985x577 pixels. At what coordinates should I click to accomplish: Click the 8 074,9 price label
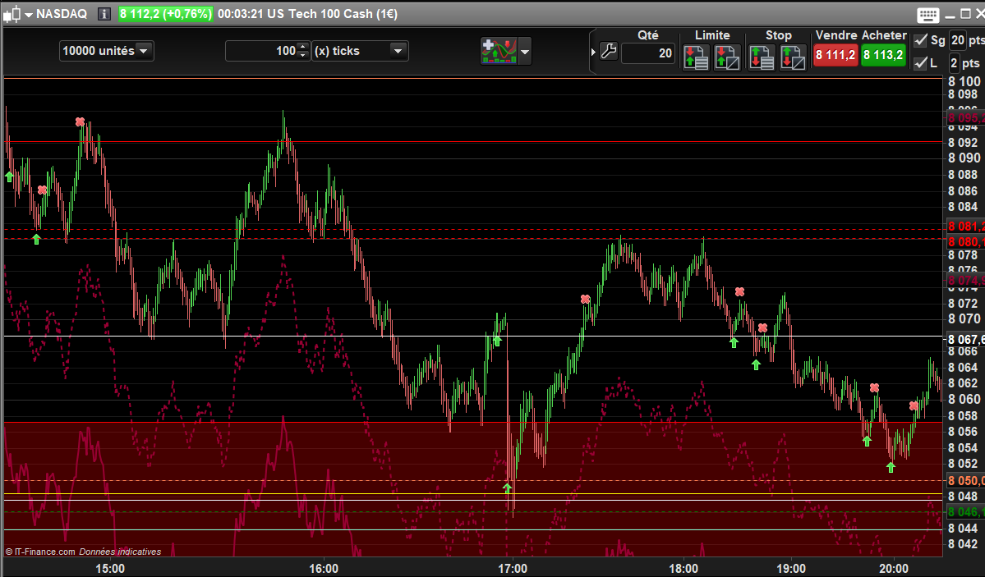coord(965,281)
